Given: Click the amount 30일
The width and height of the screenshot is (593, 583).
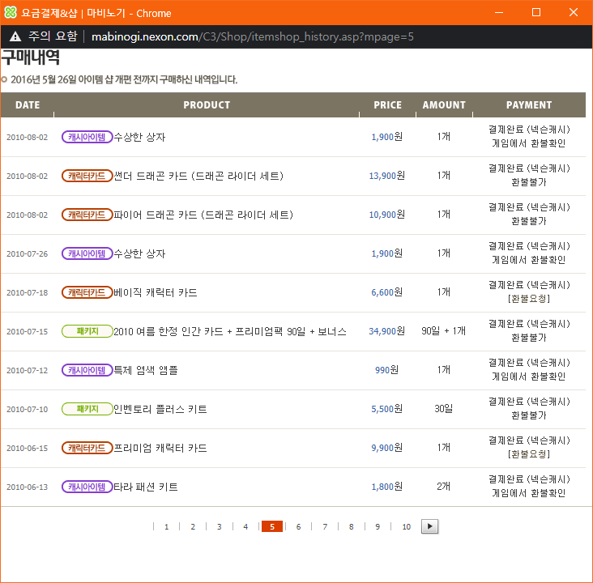Looking at the screenshot, I should (444, 409).
